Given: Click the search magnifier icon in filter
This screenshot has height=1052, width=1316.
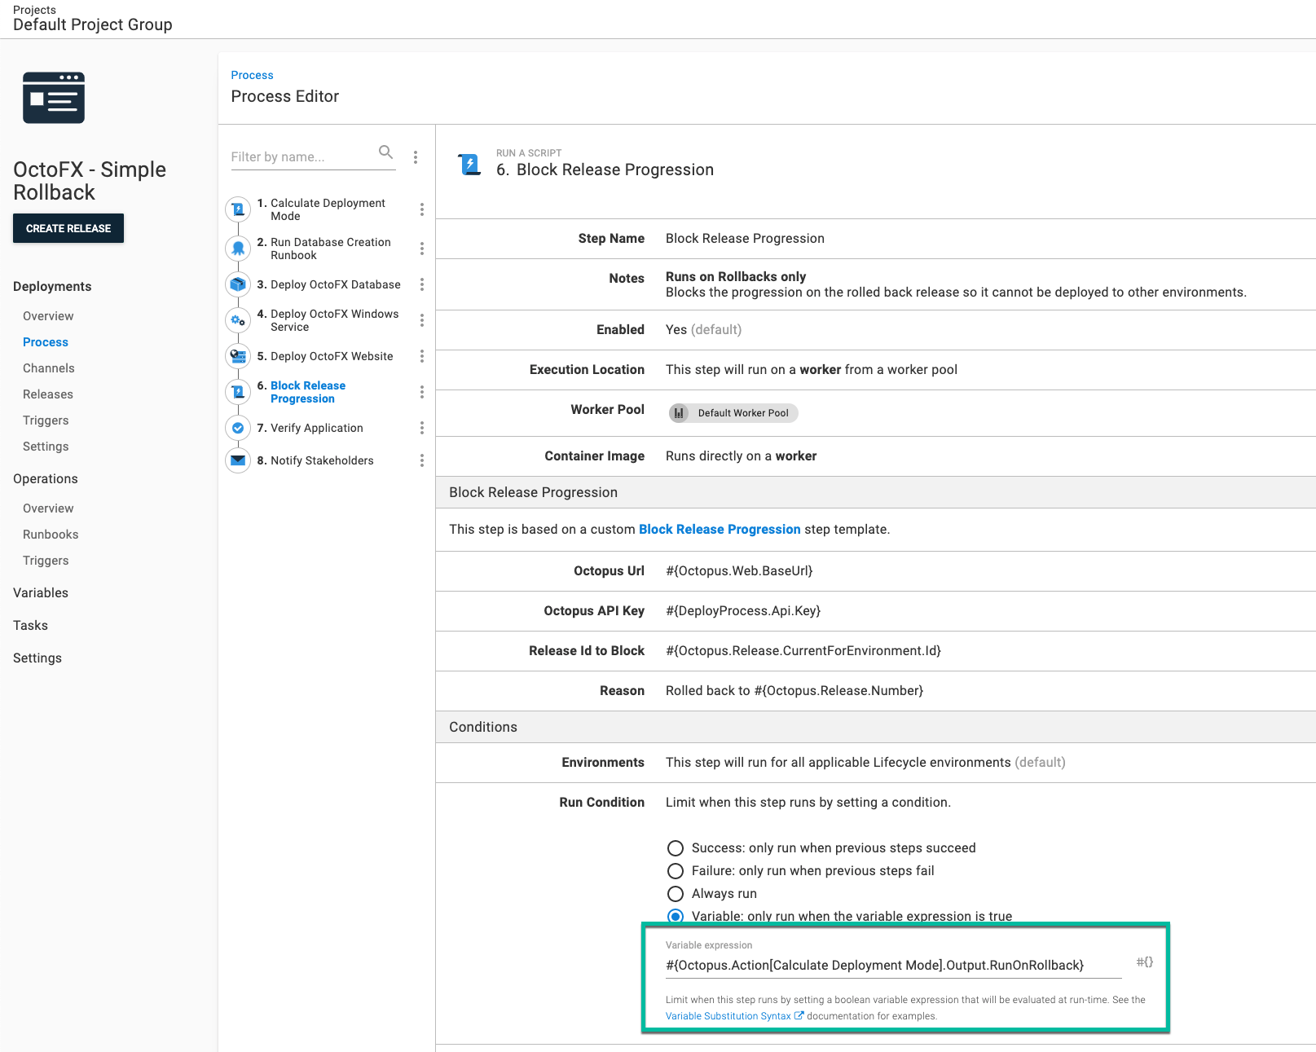Looking at the screenshot, I should [385, 152].
